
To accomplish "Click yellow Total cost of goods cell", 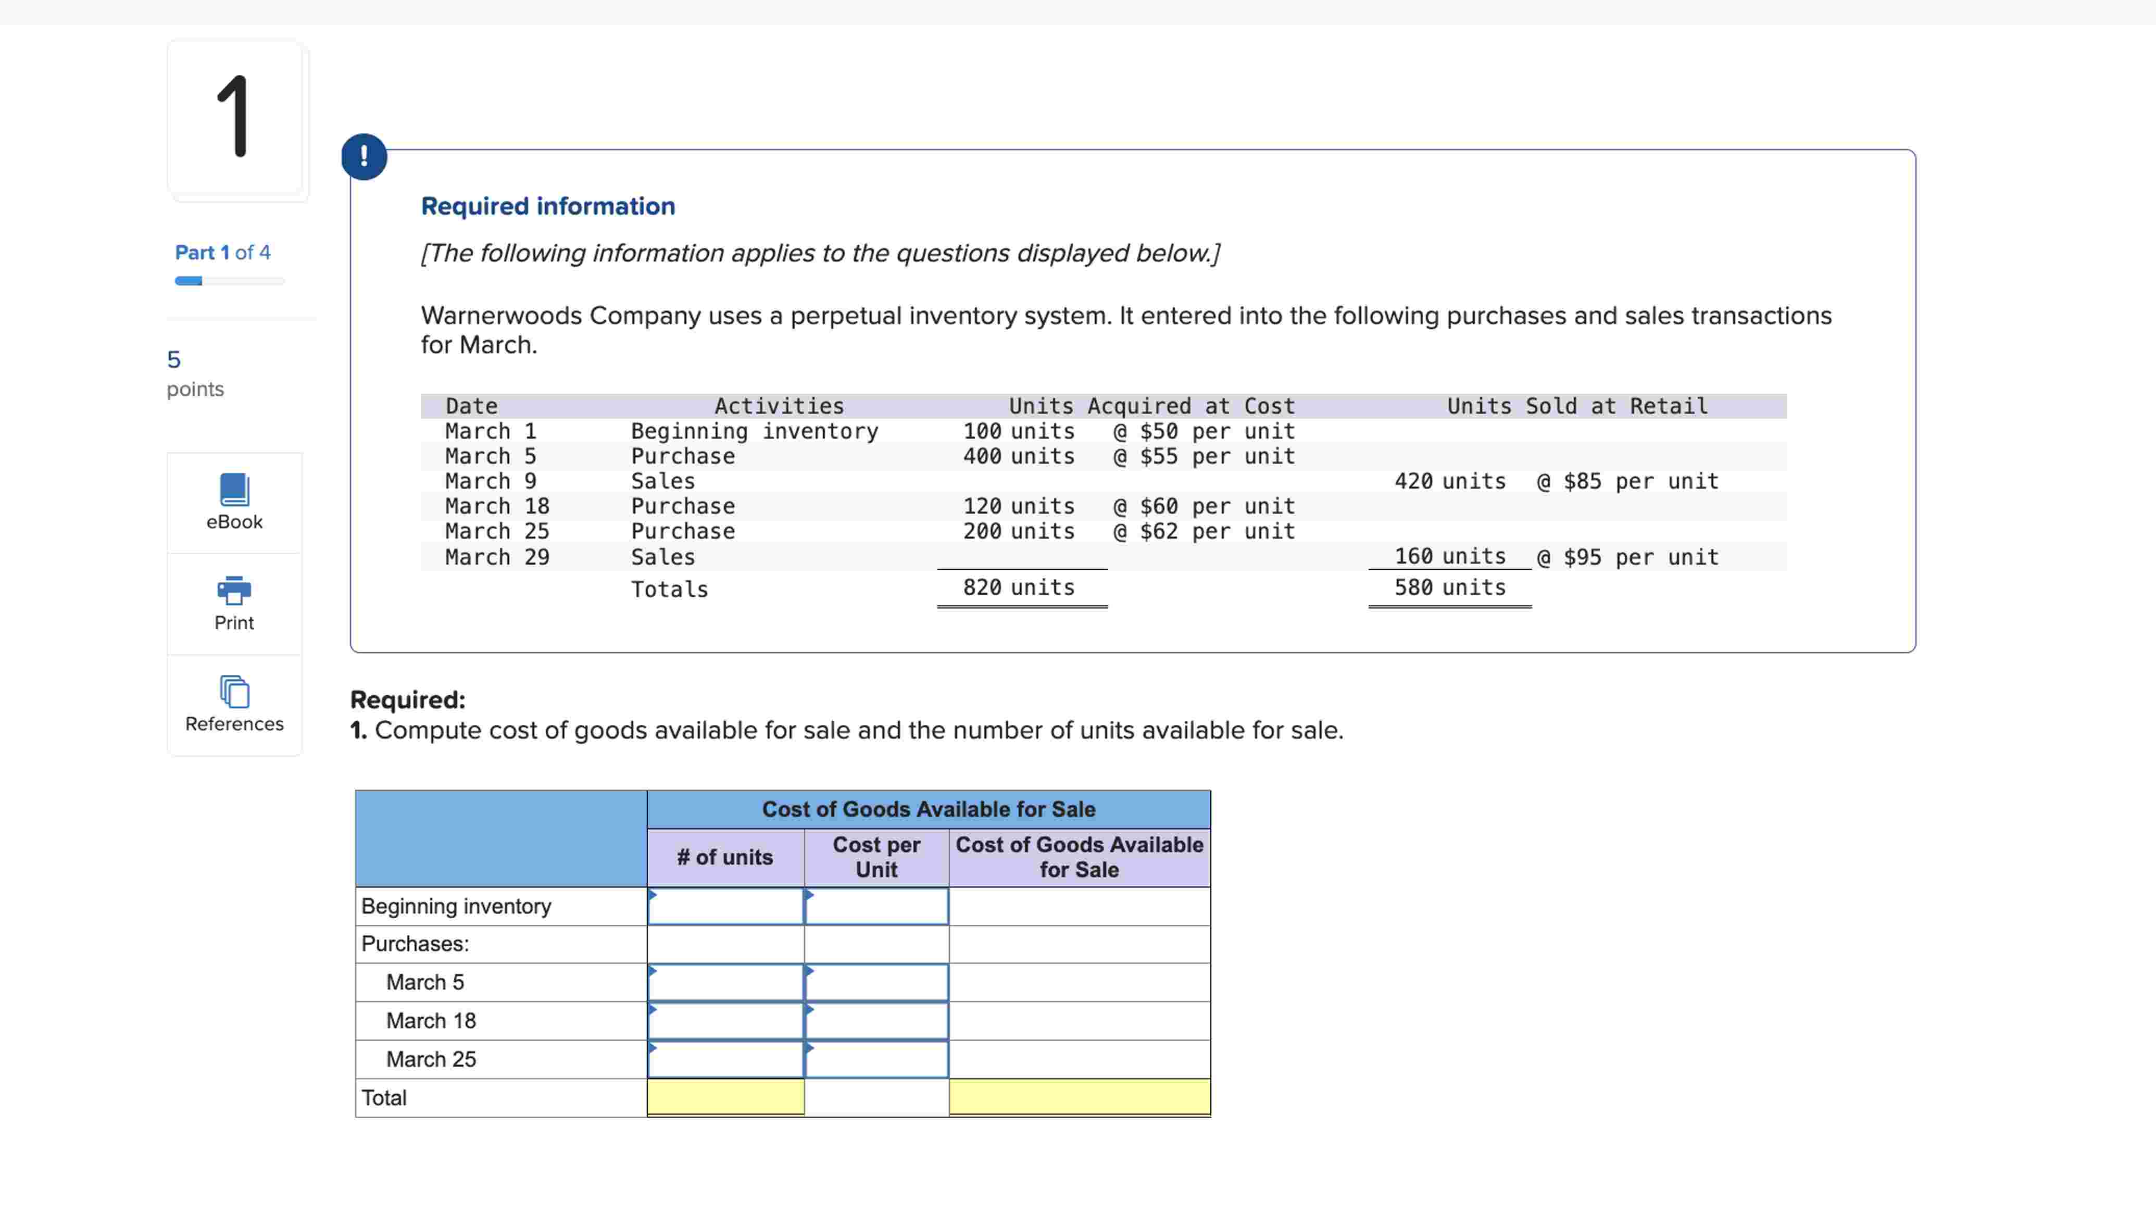I will coord(1079,1097).
